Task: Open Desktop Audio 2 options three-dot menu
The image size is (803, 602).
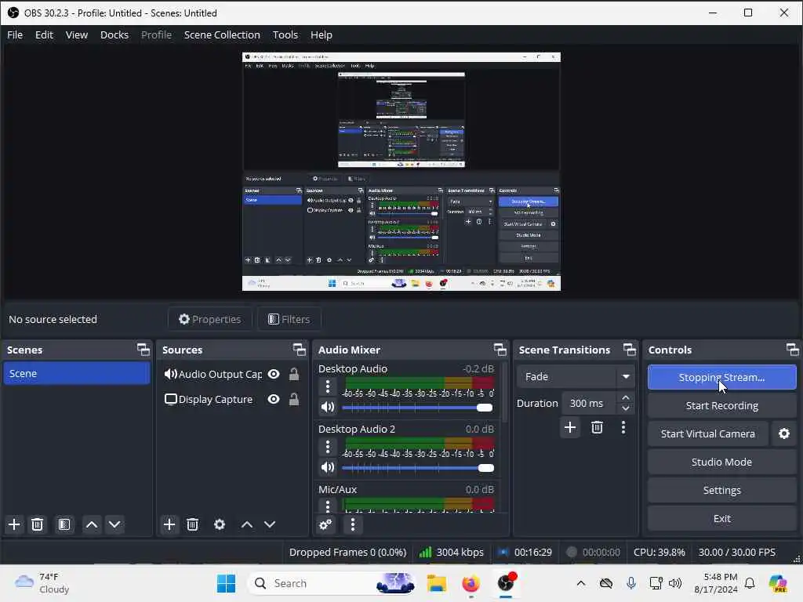Action: point(328,447)
